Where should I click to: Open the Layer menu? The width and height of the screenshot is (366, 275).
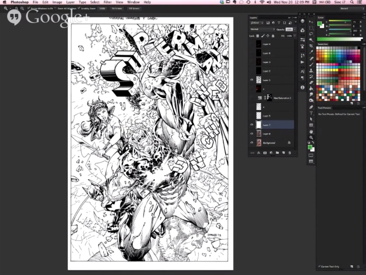[70, 2]
